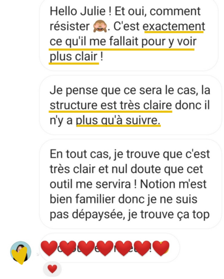Open the 'Hello Julie' message bubble

pos(129,34)
